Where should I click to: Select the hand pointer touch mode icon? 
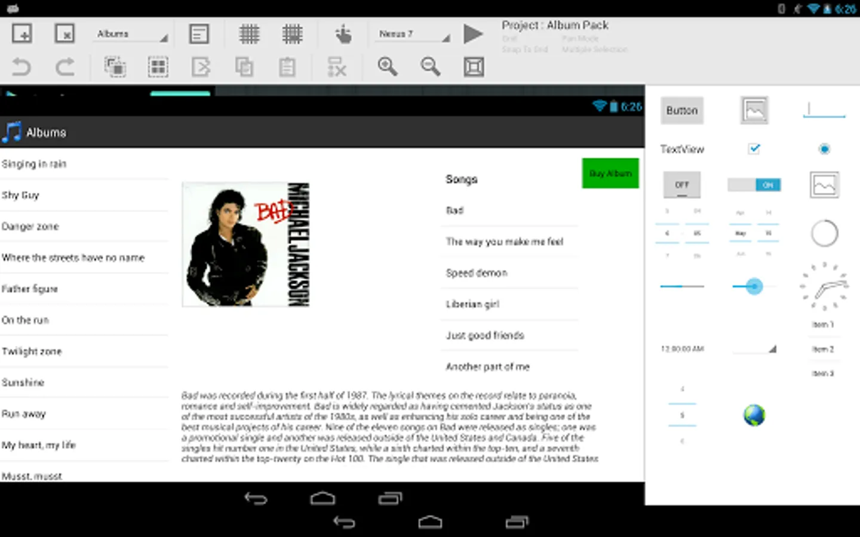click(343, 33)
